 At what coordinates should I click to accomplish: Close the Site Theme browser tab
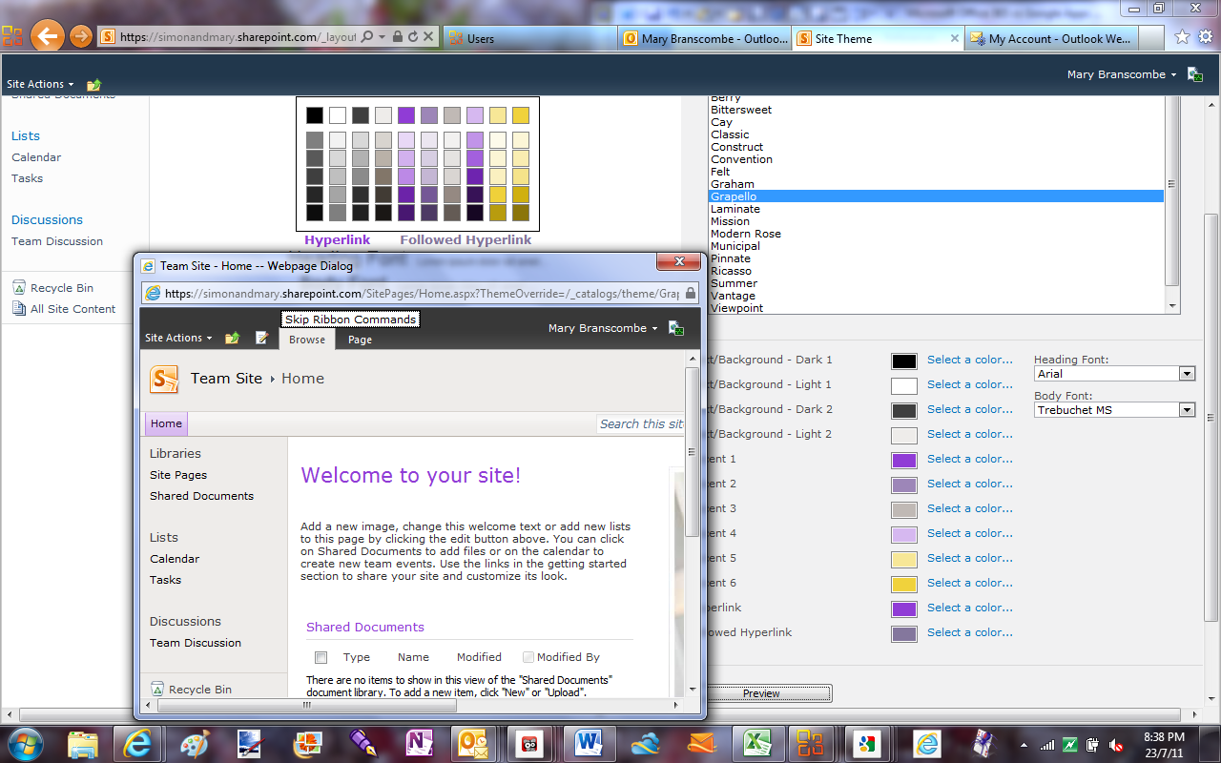(954, 38)
